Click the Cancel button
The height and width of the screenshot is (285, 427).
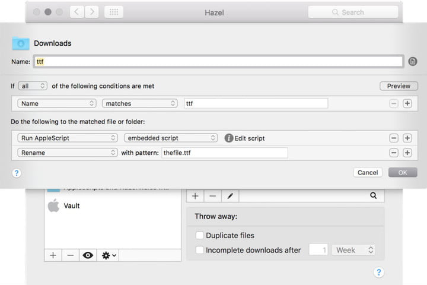click(368, 173)
